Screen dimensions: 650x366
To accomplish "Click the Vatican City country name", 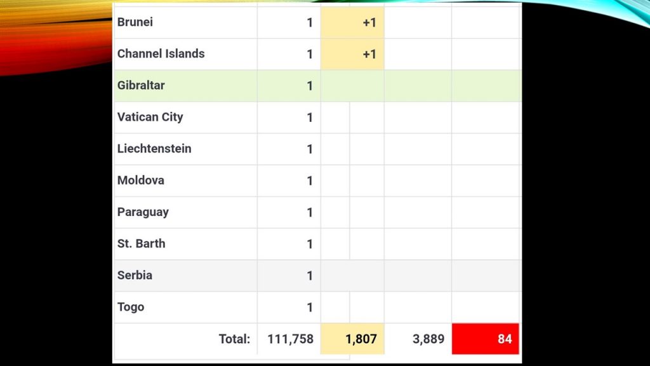I will pyautogui.click(x=150, y=117).
